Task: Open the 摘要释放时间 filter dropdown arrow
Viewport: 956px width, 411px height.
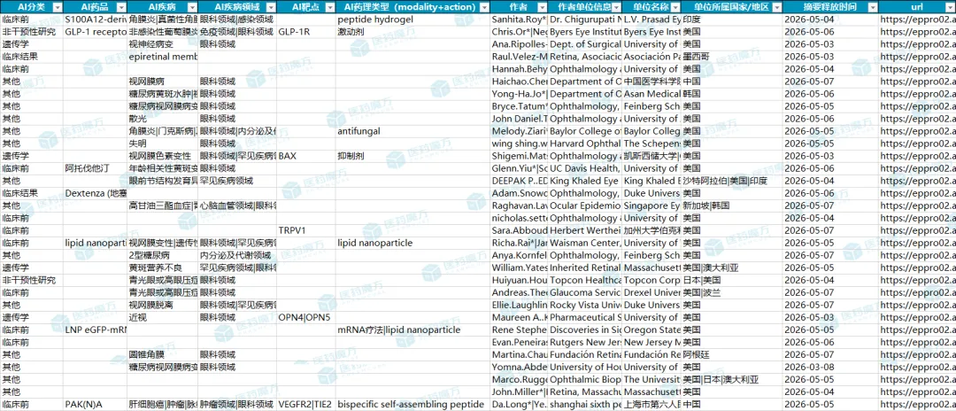Action: pos(873,7)
